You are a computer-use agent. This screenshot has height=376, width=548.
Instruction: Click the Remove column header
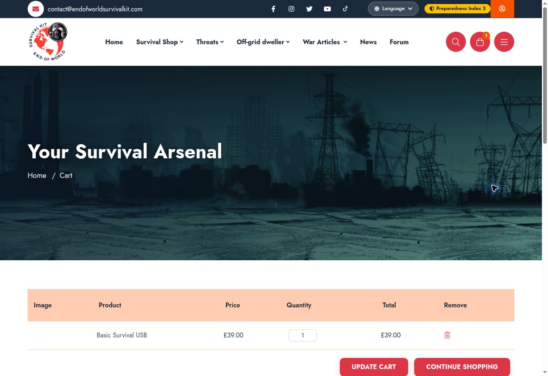(x=455, y=305)
